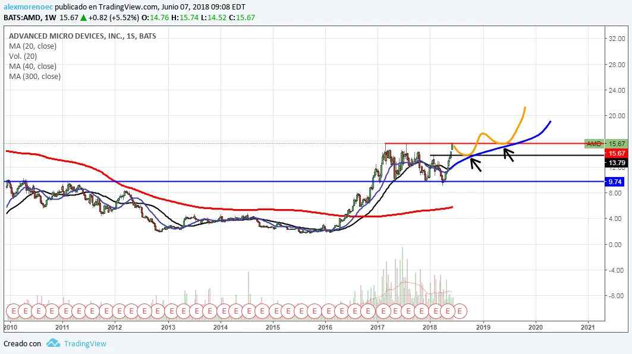Click the 2018 label on time axis
This screenshot has width=632, height=354.
[x=430, y=327]
